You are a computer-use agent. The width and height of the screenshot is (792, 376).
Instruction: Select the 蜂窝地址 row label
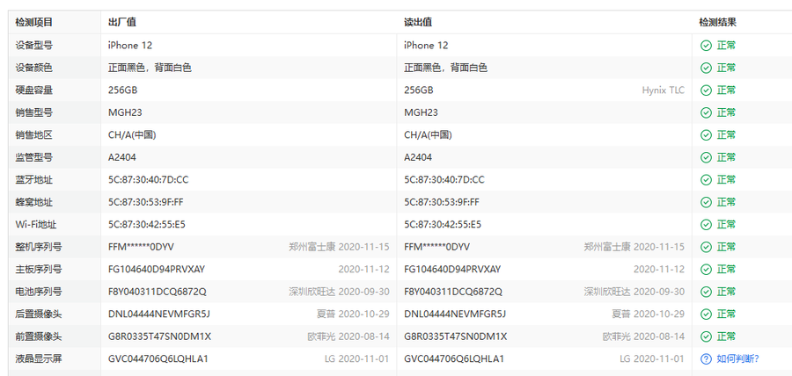(33, 202)
